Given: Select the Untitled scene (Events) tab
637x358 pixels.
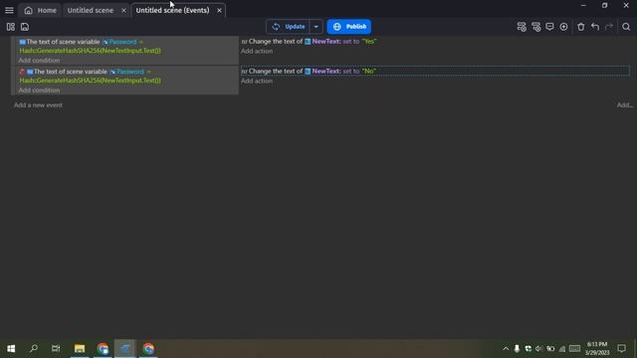Looking at the screenshot, I should (172, 11).
